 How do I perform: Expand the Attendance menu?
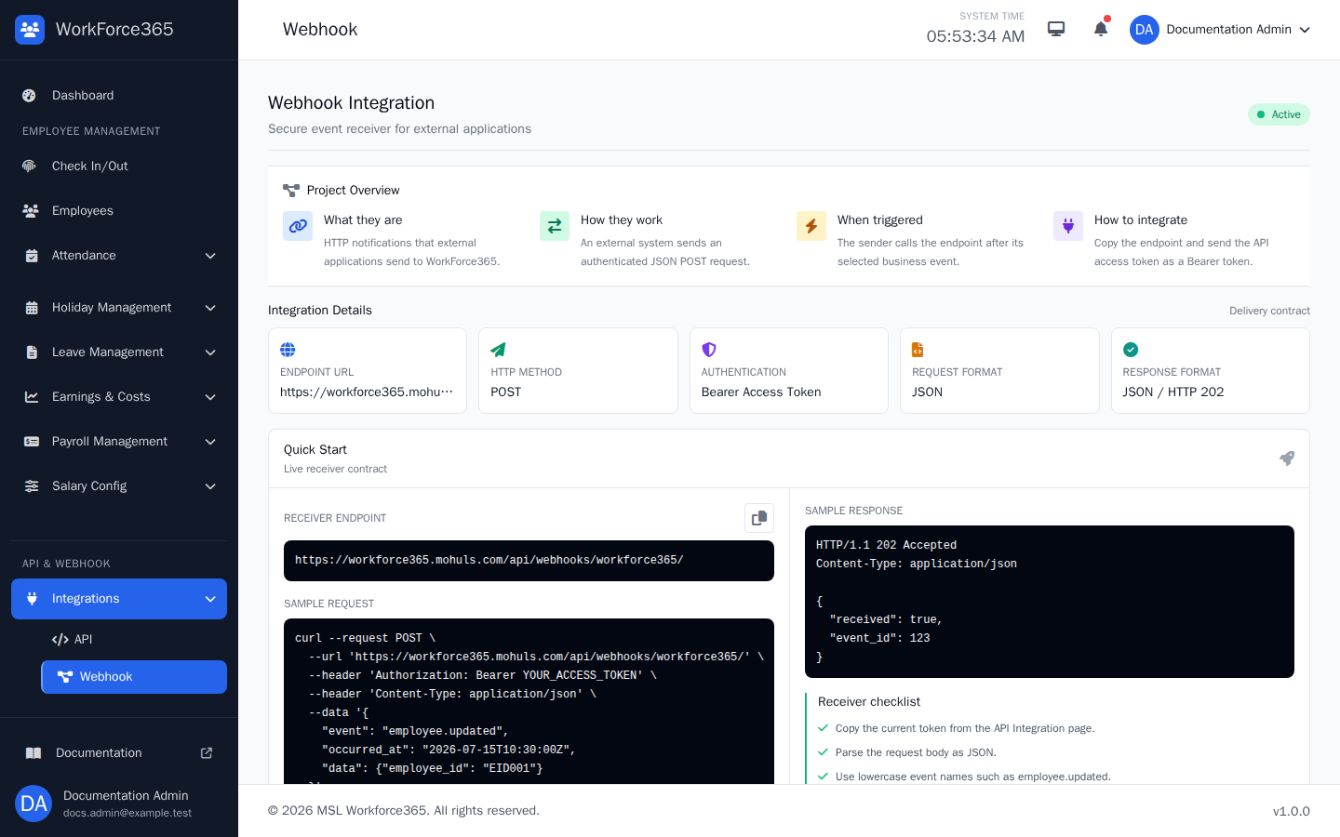(x=119, y=256)
